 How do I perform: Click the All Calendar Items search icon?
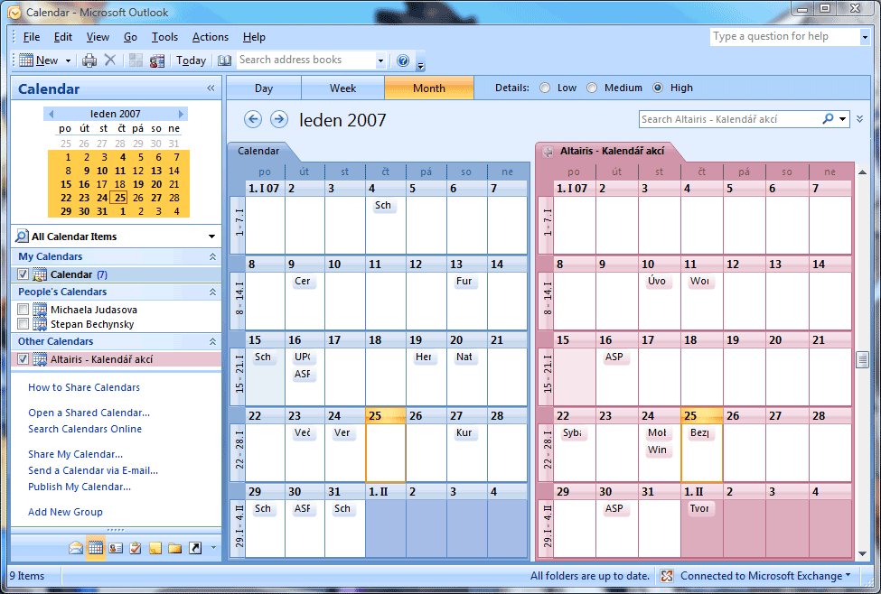click(x=22, y=237)
